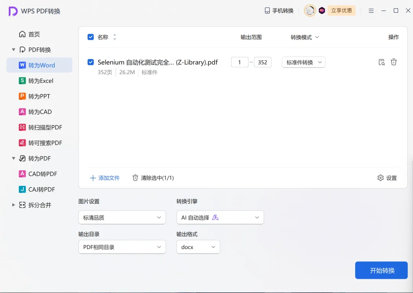Open the AI 自动选择 engine dropdown
The image size is (413, 293).
coord(220,217)
